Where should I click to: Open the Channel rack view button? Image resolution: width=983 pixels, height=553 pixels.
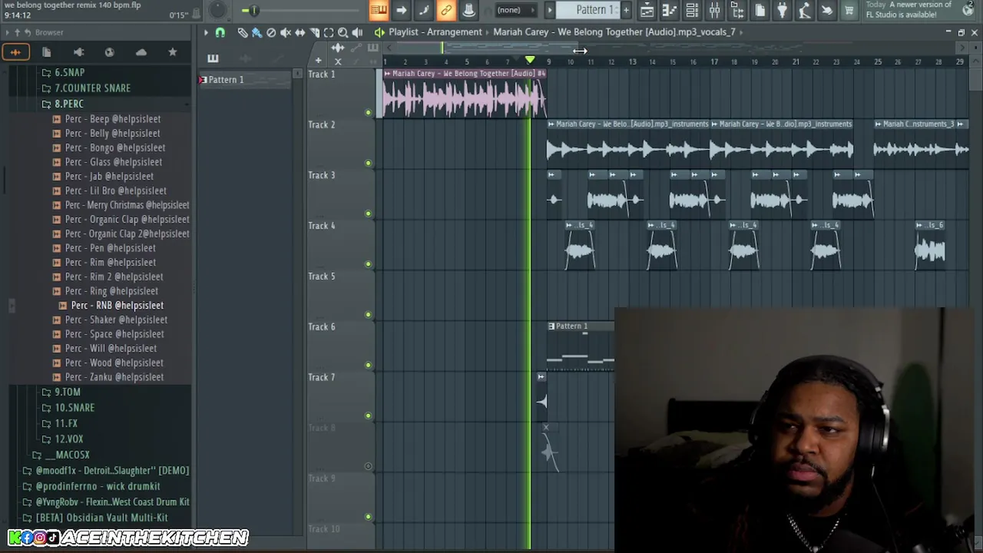pos(692,10)
